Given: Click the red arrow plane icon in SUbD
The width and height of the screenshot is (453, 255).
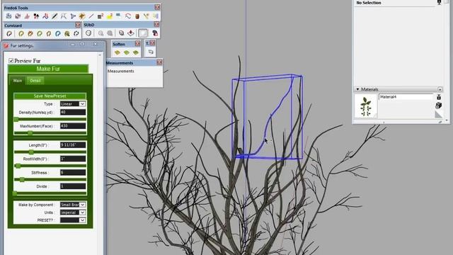Looking at the screenshot, I should tap(130, 33).
